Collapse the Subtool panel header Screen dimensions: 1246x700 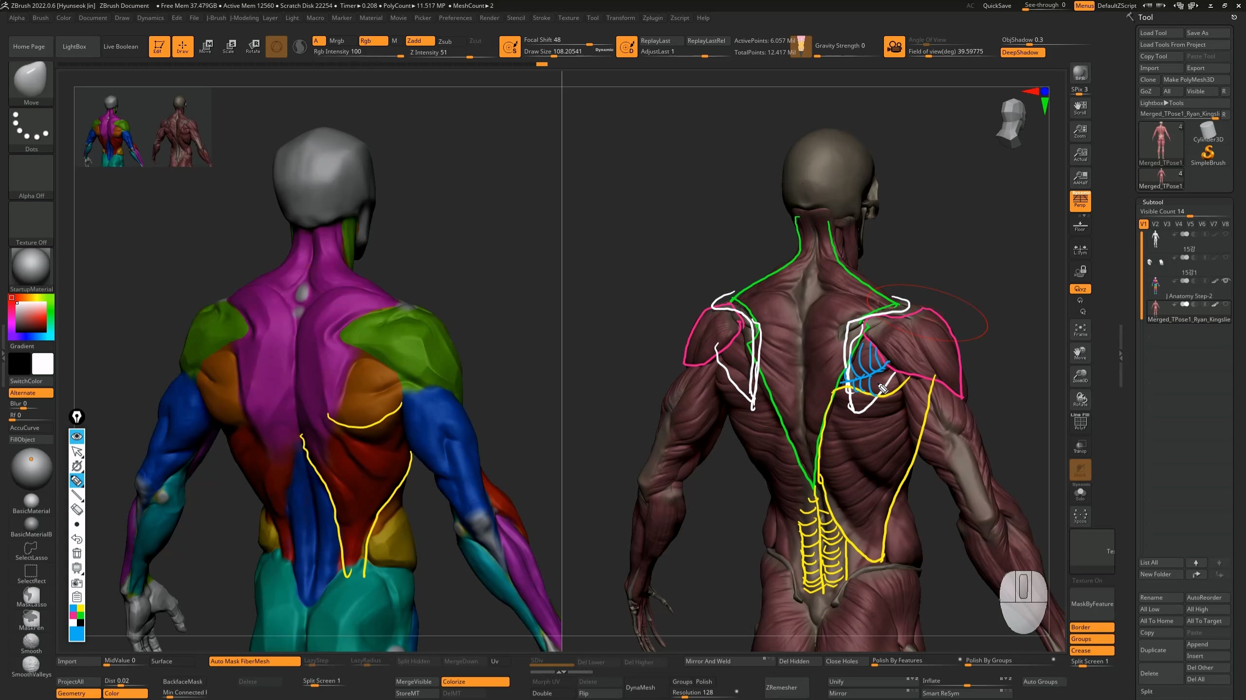click(1153, 202)
